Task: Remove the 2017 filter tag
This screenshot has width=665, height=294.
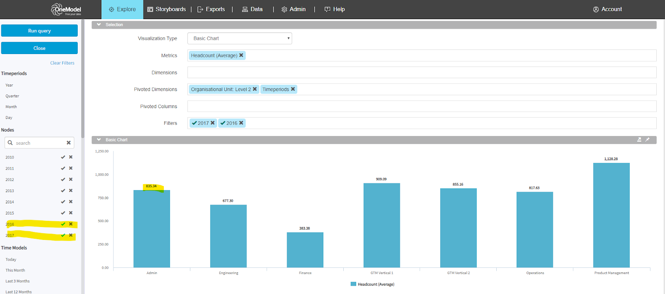Action: point(212,123)
